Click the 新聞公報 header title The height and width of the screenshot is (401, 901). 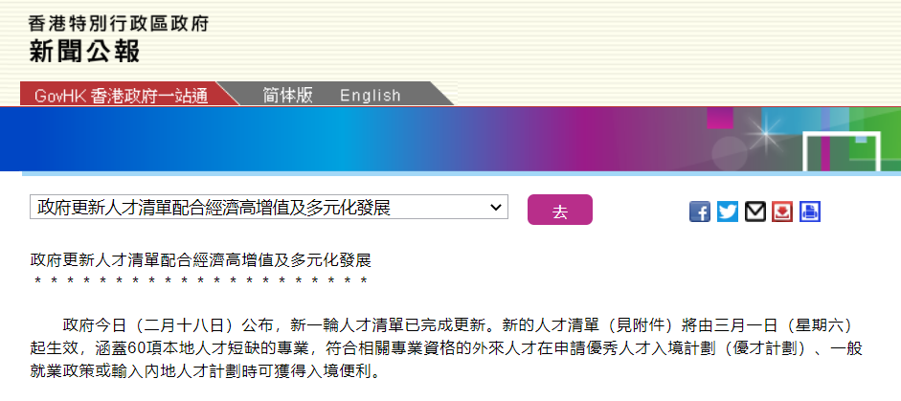(x=84, y=52)
